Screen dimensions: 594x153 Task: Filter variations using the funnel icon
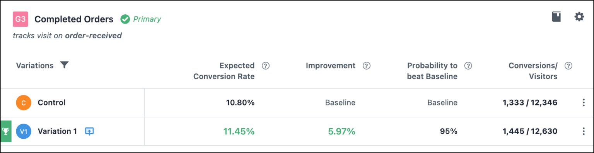[x=65, y=65]
